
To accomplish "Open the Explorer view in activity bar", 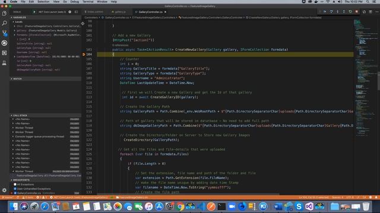I will click(x=4, y=13).
